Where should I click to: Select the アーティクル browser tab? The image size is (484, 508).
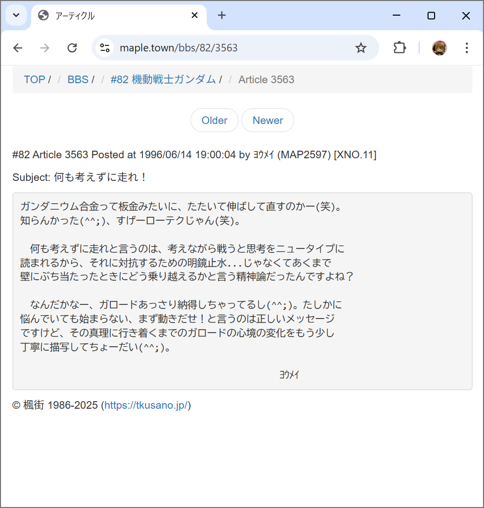tap(111, 16)
